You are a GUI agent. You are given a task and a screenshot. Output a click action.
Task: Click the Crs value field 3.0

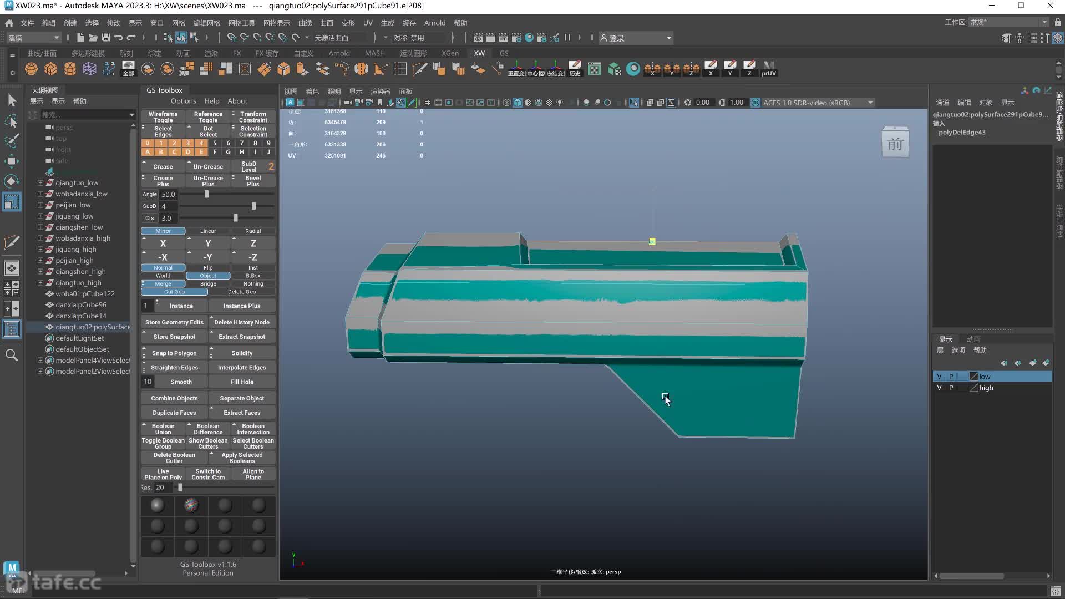[x=168, y=218]
